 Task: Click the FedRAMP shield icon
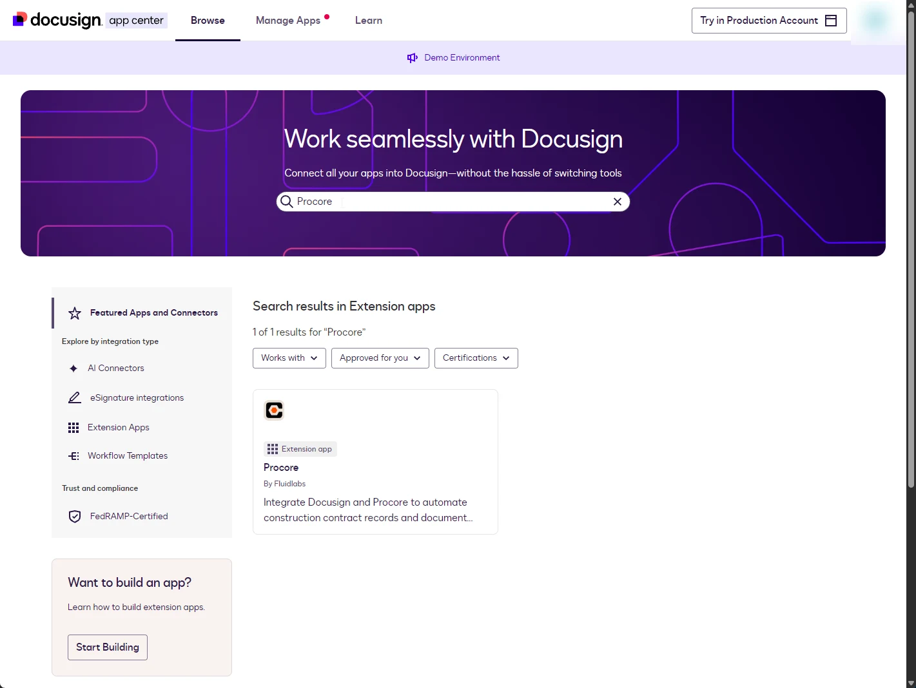75,517
